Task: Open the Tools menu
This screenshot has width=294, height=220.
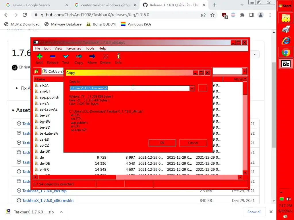Action: tap(90, 48)
